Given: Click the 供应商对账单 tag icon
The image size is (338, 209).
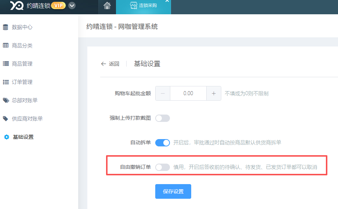Looking at the screenshot, I should coord(6,119).
